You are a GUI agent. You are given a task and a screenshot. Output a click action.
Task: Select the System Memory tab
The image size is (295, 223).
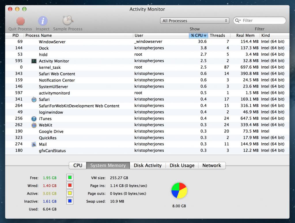click(x=108, y=165)
